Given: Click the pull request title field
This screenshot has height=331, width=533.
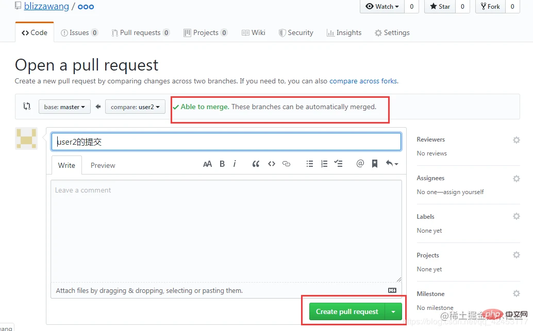Looking at the screenshot, I should point(226,142).
